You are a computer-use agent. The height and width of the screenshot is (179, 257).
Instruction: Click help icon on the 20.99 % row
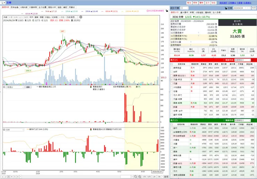(x=191, y=45)
